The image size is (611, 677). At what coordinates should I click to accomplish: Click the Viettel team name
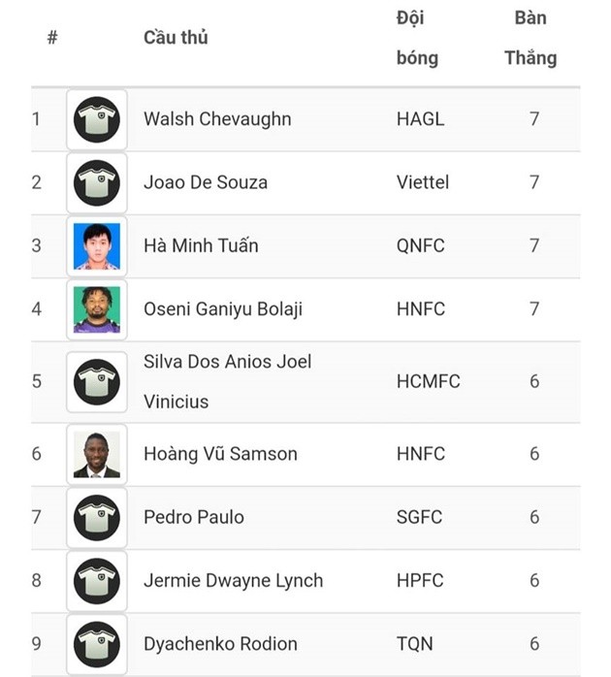pos(423,182)
